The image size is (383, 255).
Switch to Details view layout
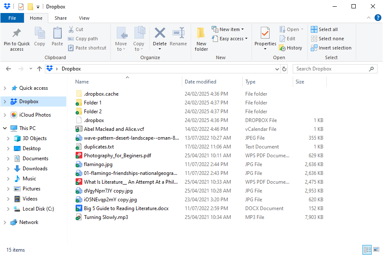(x=367, y=250)
